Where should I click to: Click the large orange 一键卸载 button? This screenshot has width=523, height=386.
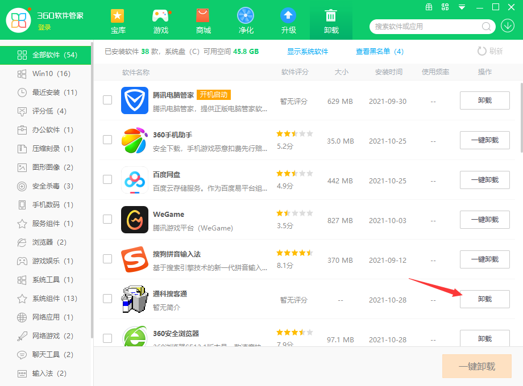476,366
